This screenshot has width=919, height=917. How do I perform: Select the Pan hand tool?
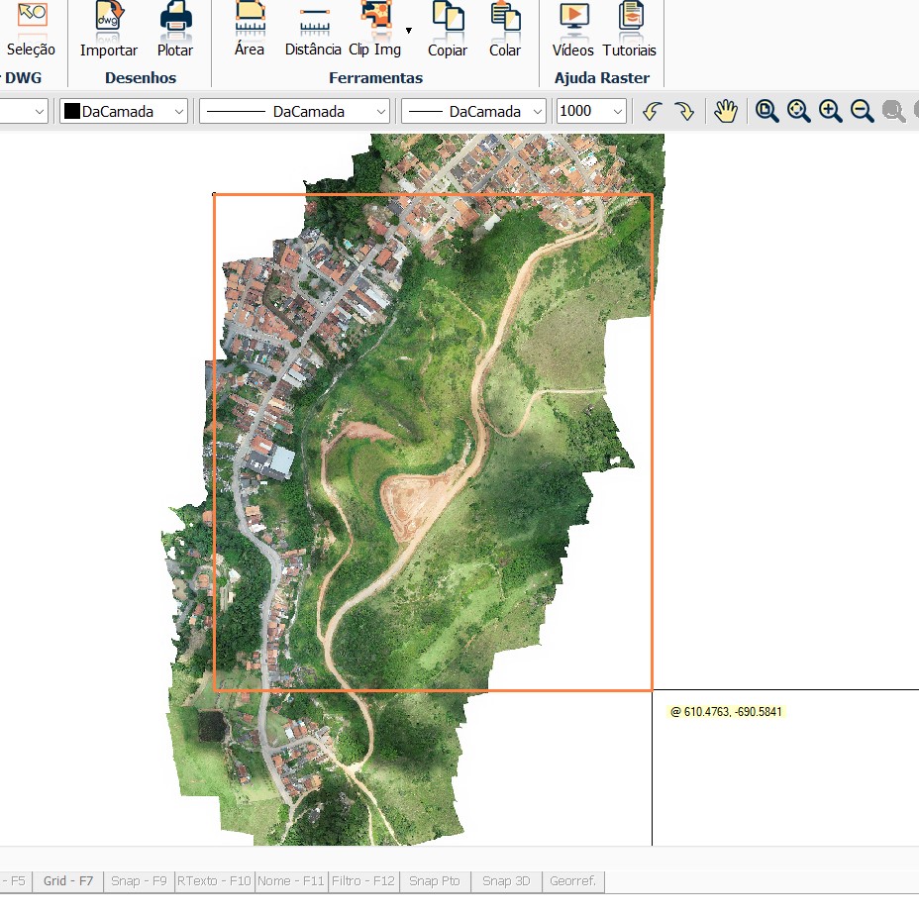point(726,111)
